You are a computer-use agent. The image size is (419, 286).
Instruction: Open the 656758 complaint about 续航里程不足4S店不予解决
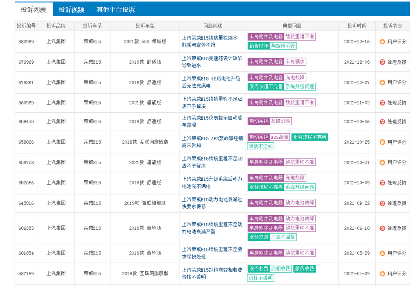213,162
